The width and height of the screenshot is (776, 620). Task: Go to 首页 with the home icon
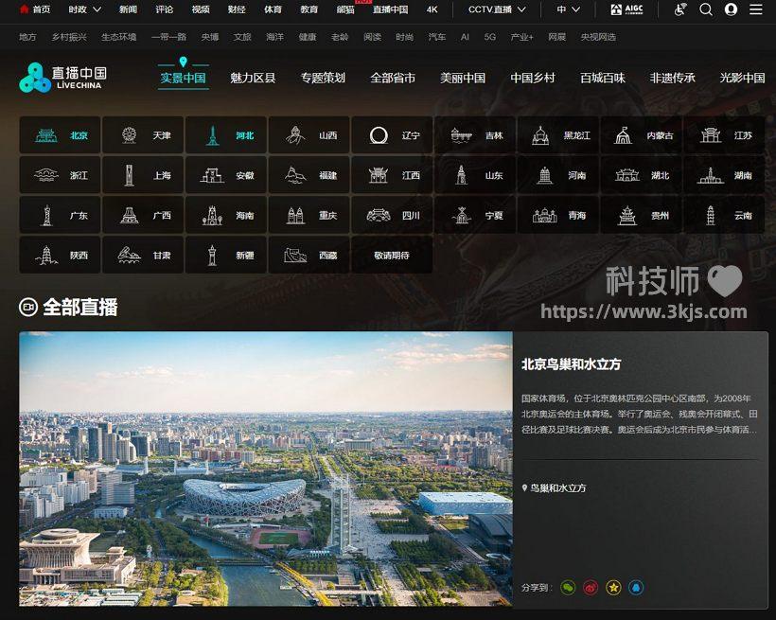35,9
